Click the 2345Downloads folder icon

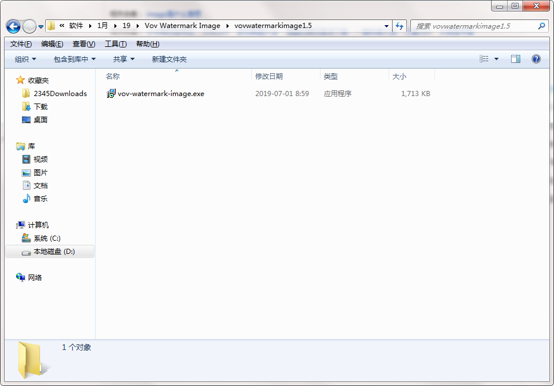(x=26, y=93)
